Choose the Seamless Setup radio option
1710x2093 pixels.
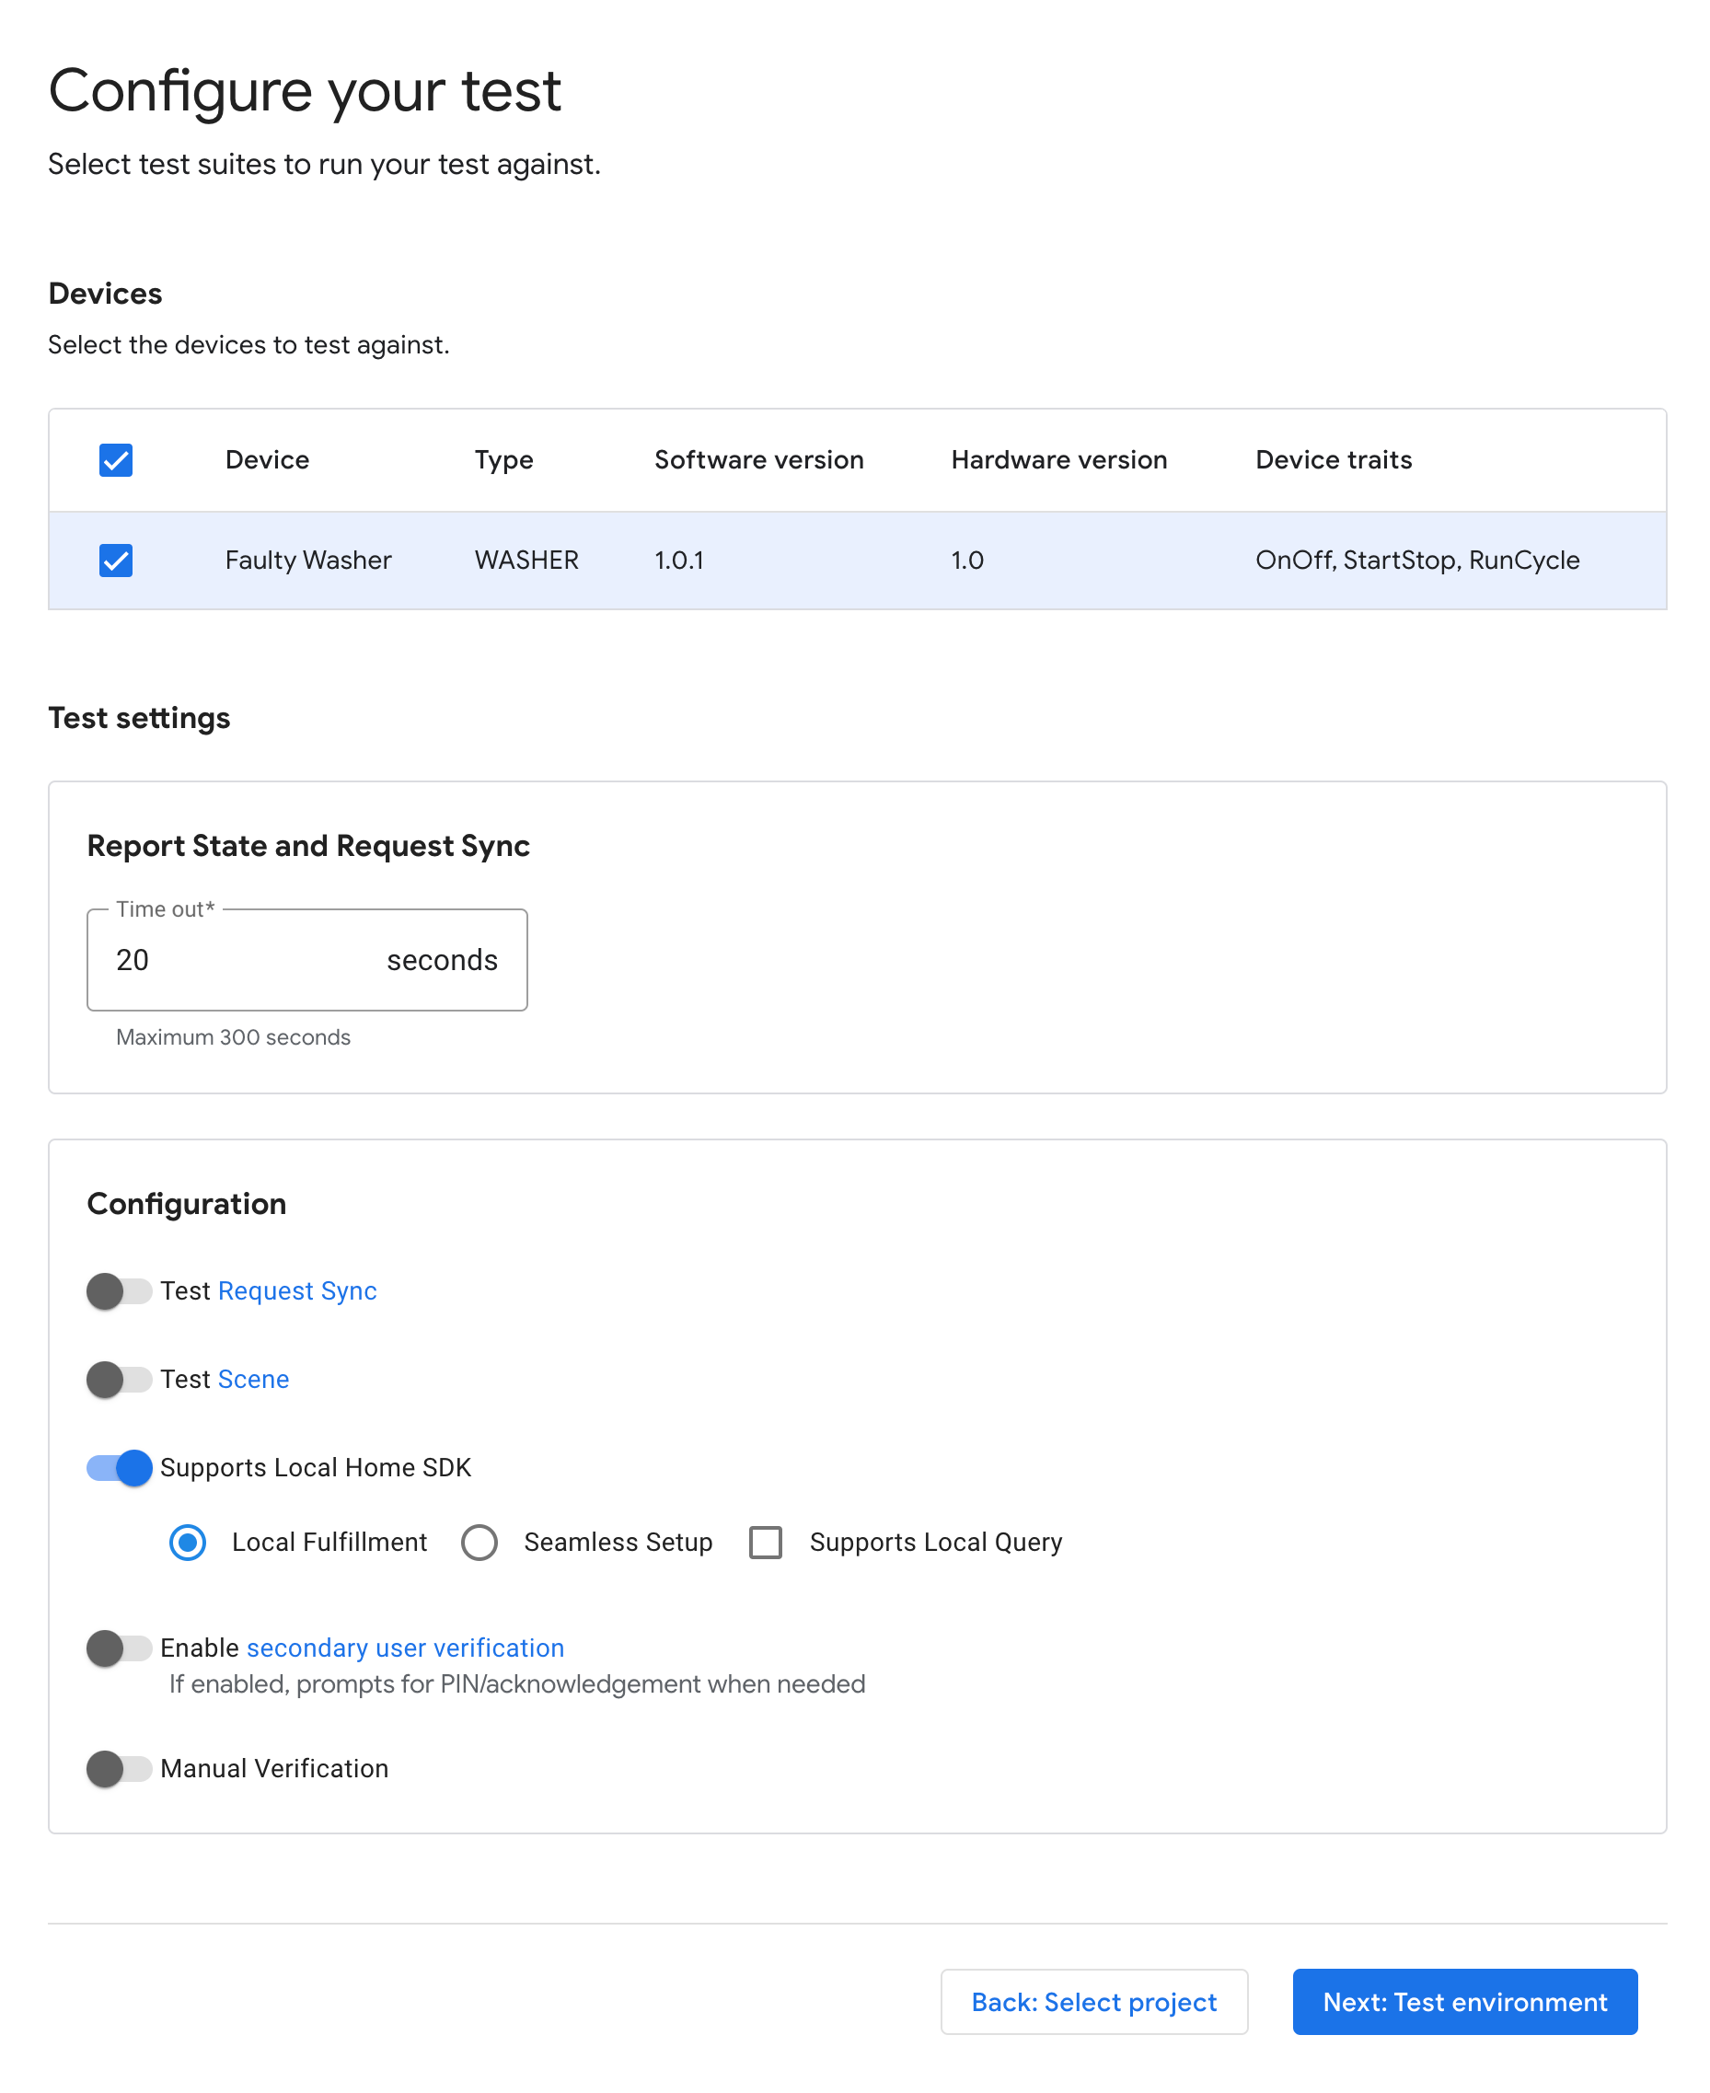coord(479,1543)
